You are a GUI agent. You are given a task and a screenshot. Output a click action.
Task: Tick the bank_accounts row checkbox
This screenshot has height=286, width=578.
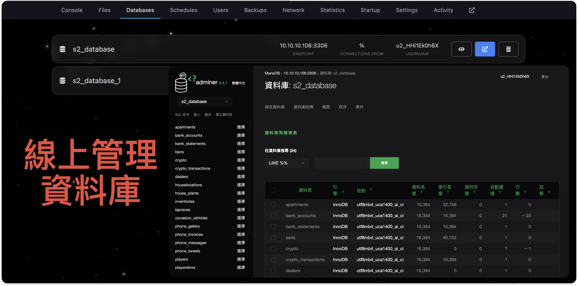click(x=273, y=215)
